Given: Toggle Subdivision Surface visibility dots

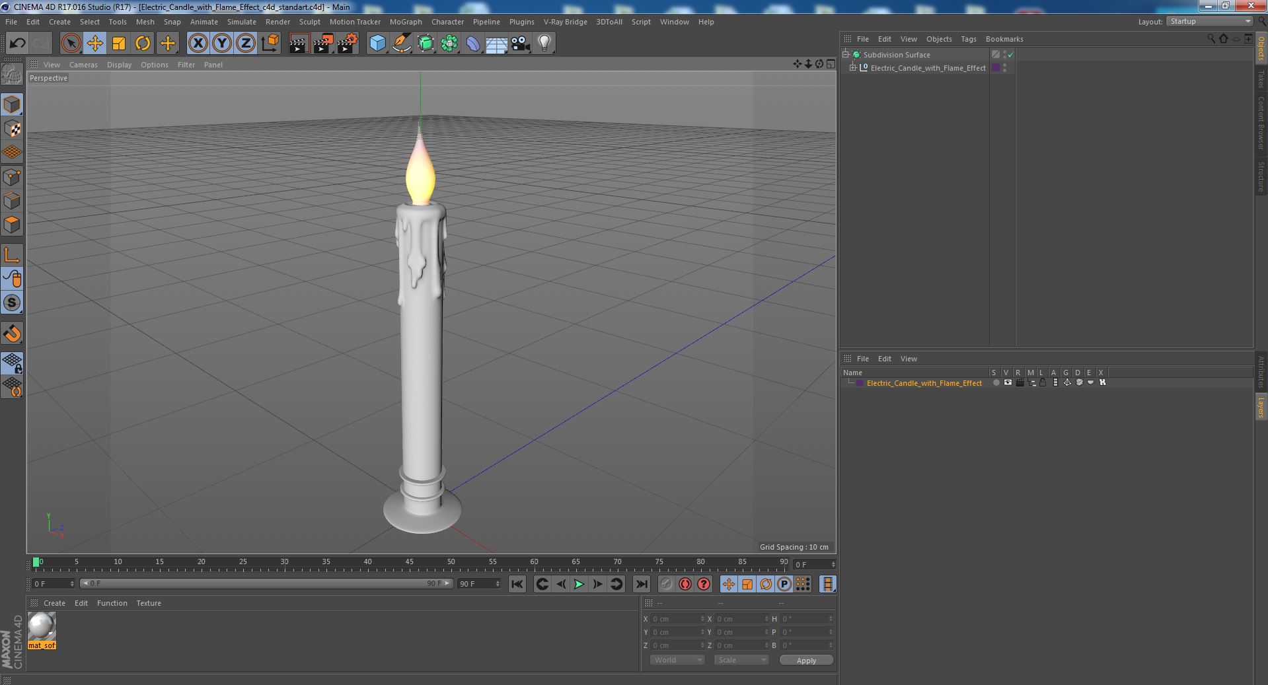Looking at the screenshot, I should (x=1004, y=55).
